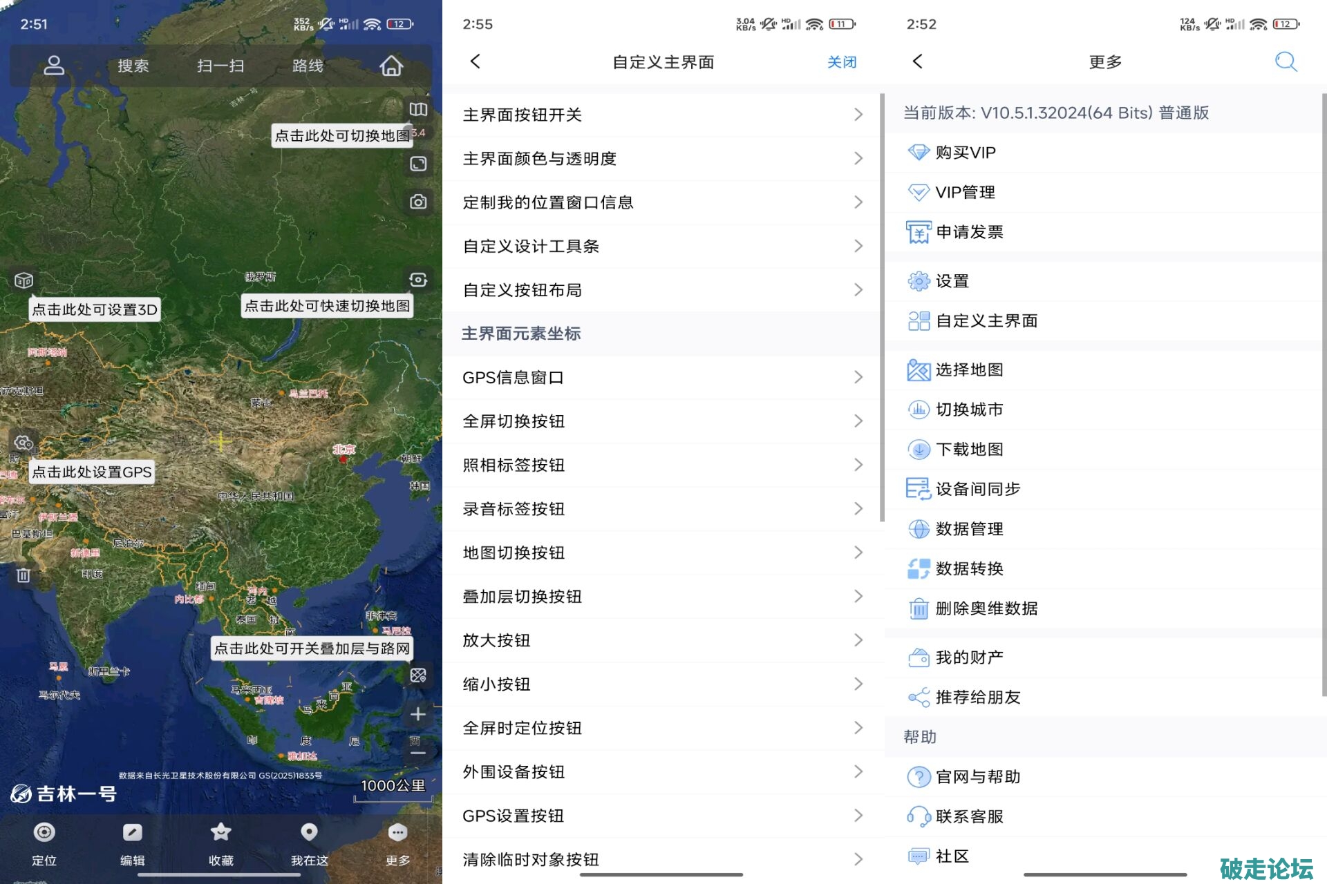The height and width of the screenshot is (884, 1327).
Task: Tap the trash clear objects icon
Action: pos(23,575)
